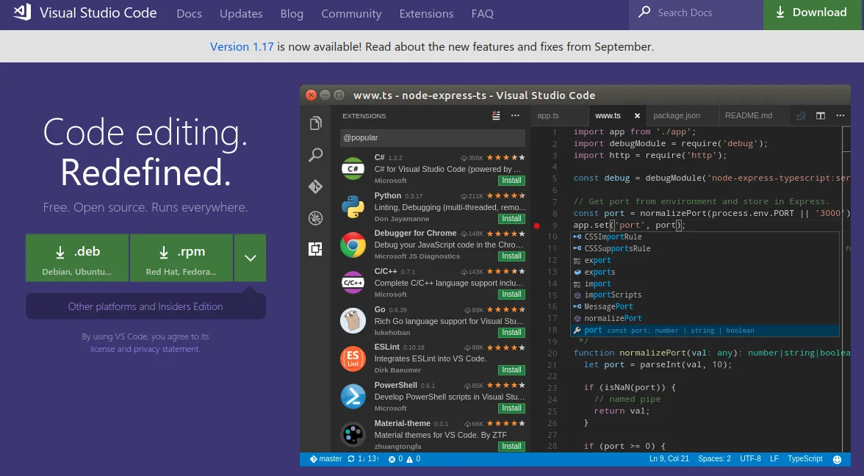This screenshot has height=476, width=864.
Task: Change Spaces: 2 indentation setting
Action: click(714, 459)
